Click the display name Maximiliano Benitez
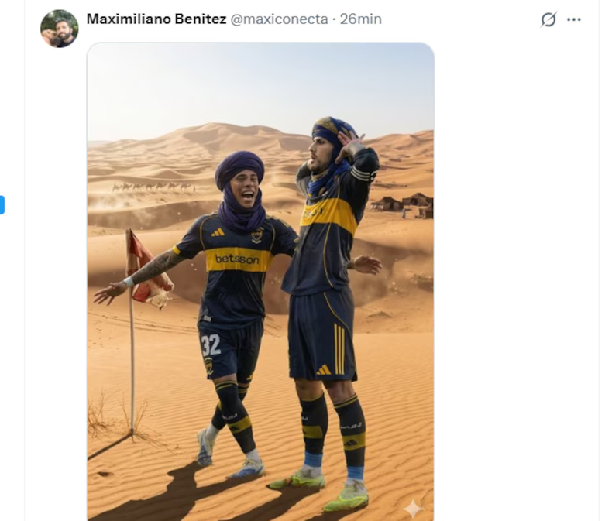612x521 pixels. pyautogui.click(x=156, y=19)
